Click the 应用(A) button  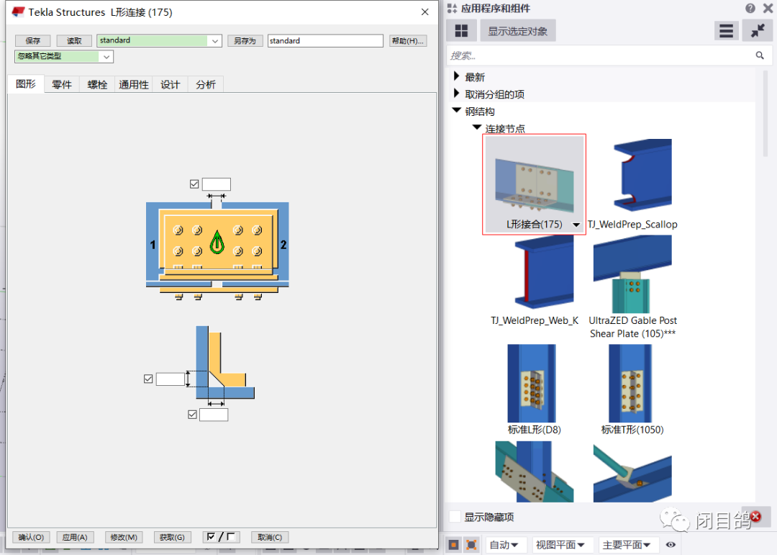[x=75, y=537]
